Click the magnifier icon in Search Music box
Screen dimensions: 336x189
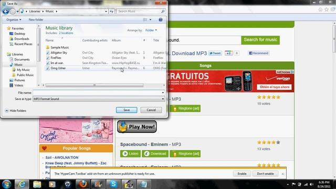click(x=163, y=11)
